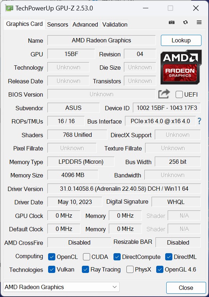Click the BIOS export/share icon
This screenshot has width=209, height=297.
164,94
